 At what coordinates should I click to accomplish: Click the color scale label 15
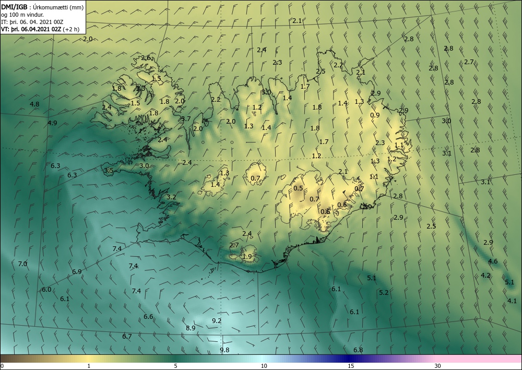[351, 366]
